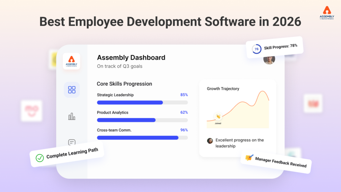Click the clapping Joined marker on the chart

click(x=218, y=117)
